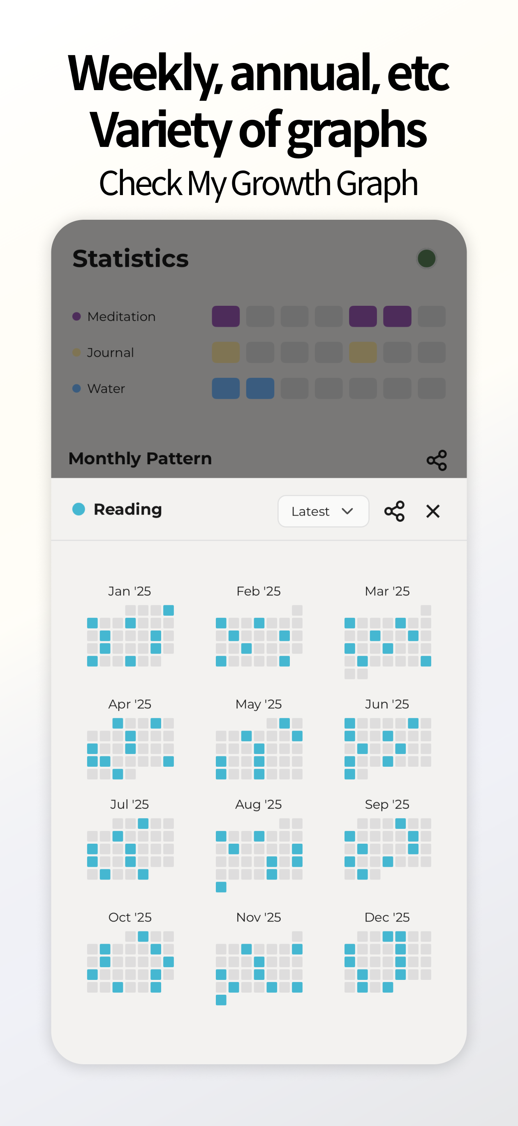Click the blue dot next to Reading

point(79,509)
